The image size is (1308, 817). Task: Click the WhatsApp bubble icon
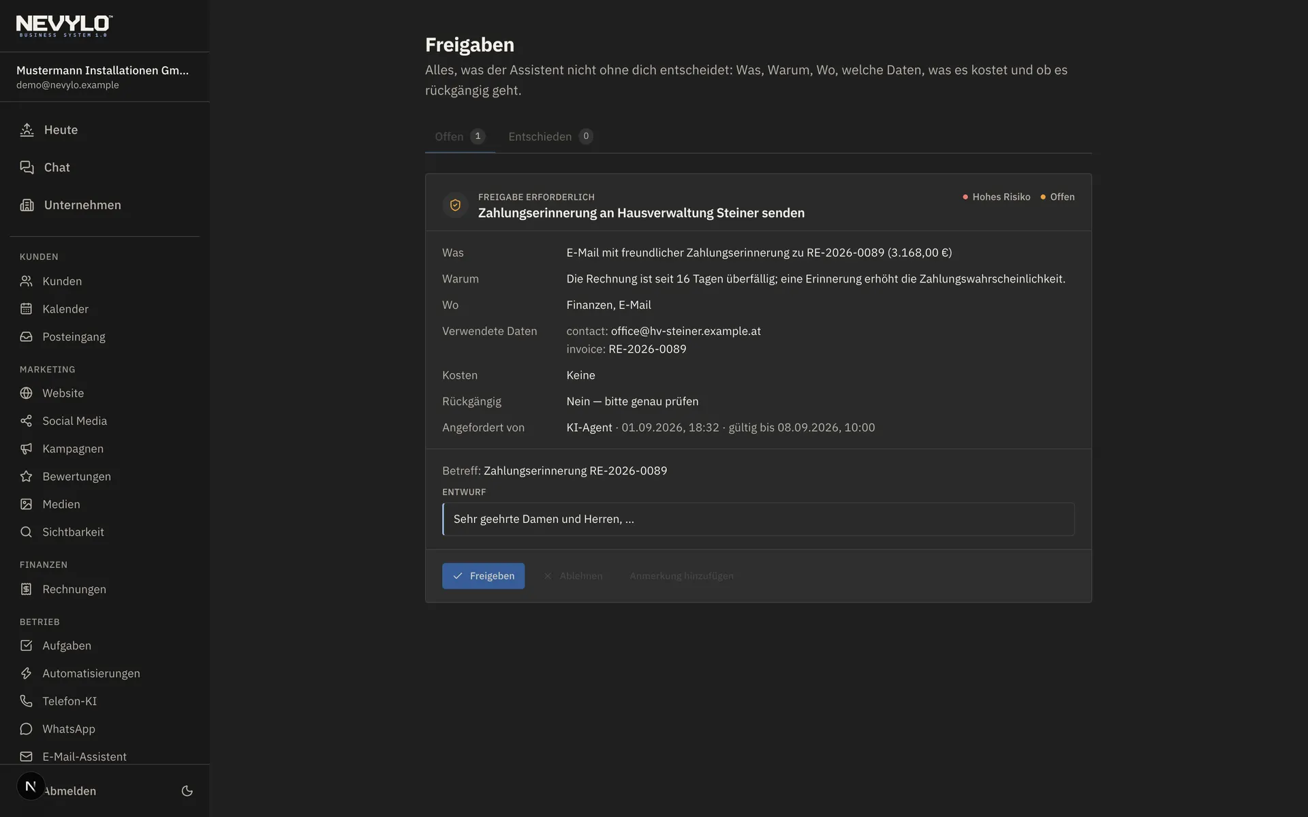coord(26,729)
